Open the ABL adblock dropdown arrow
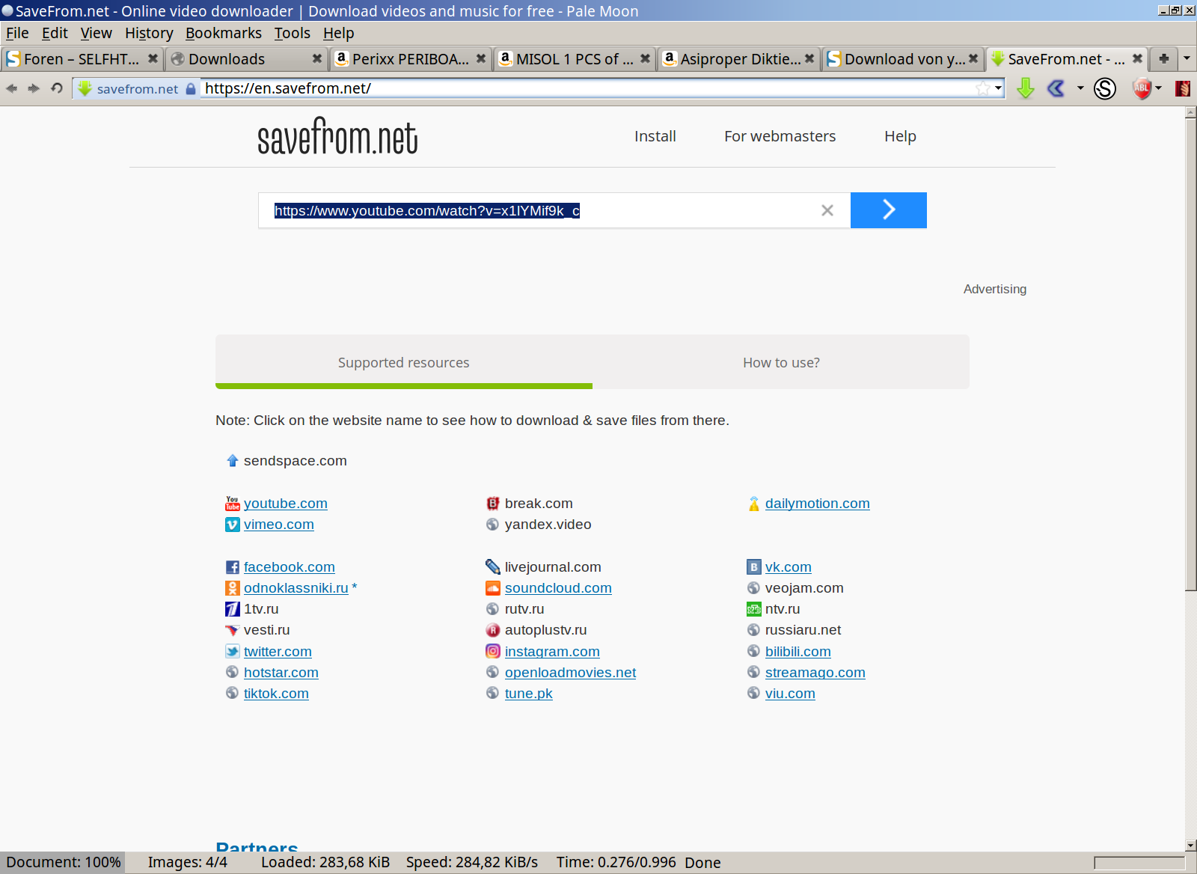1197x874 pixels. click(x=1158, y=88)
